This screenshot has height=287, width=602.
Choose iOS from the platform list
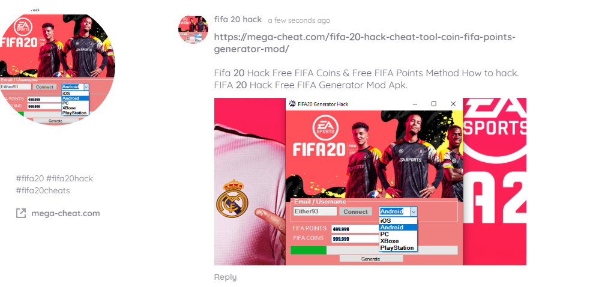coord(398,220)
